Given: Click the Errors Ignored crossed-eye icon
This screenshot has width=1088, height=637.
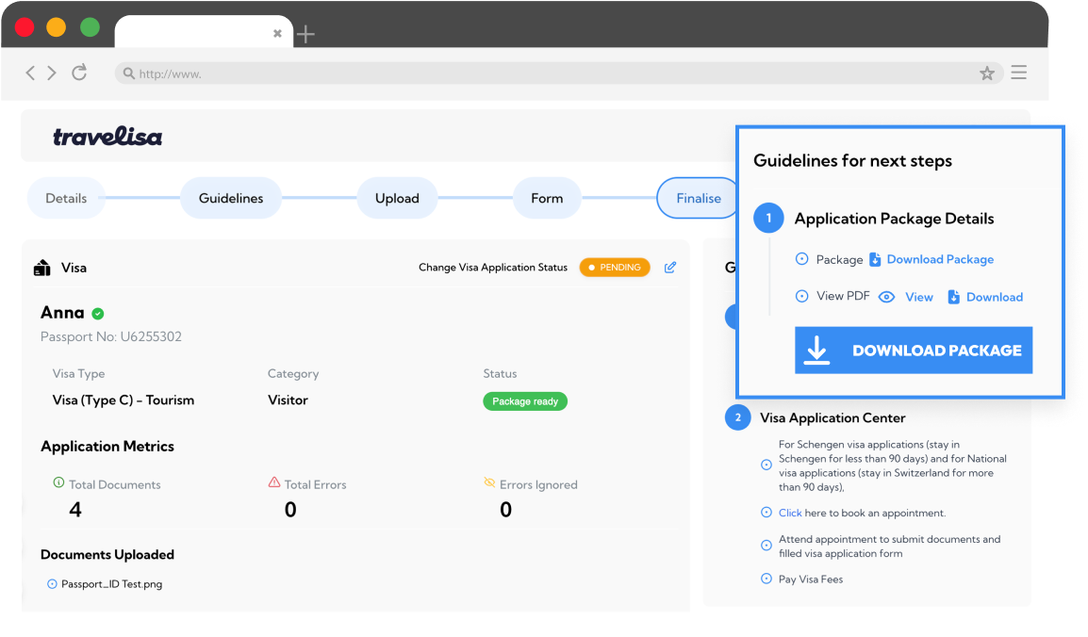Looking at the screenshot, I should (x=489, y=482).
